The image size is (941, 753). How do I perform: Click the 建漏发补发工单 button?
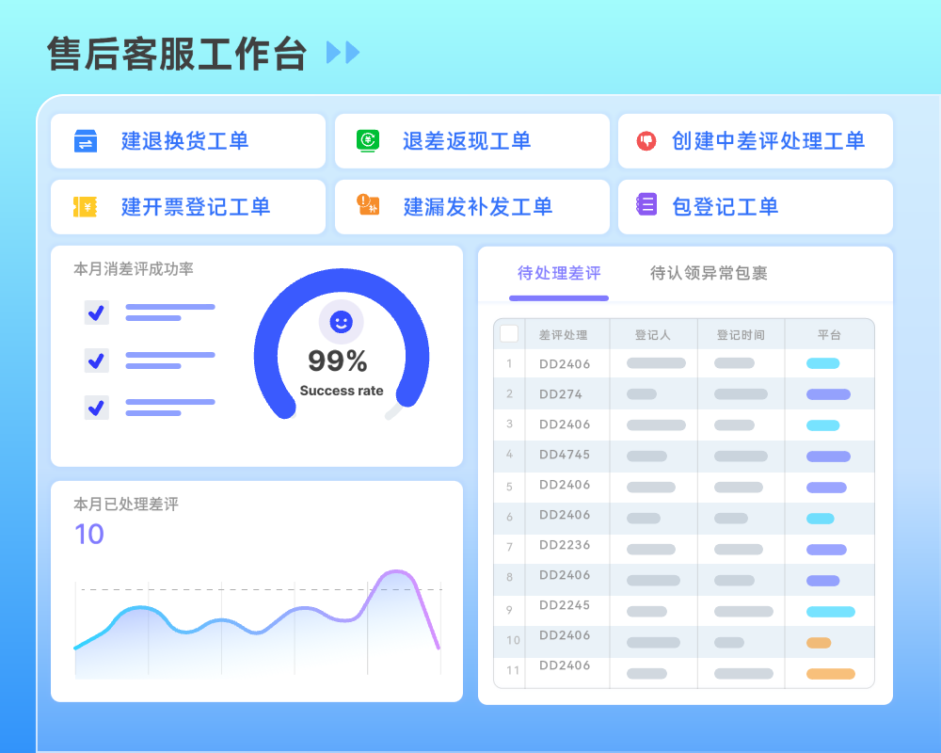[470, 206]
